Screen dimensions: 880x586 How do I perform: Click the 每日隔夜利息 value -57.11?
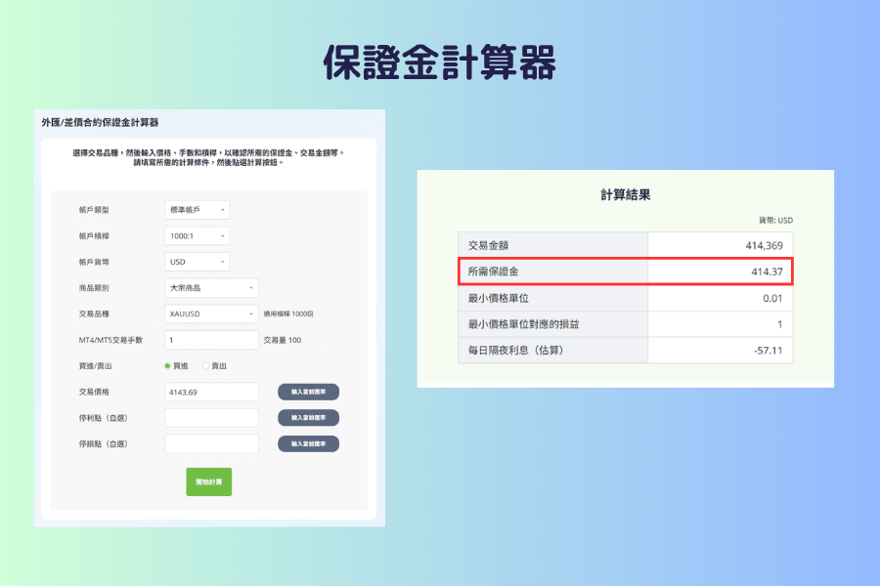coord(768,351)
